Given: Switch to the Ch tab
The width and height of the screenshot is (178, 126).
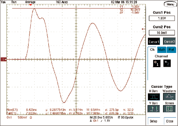Looking at the screenshot, I should coord(152,50).
